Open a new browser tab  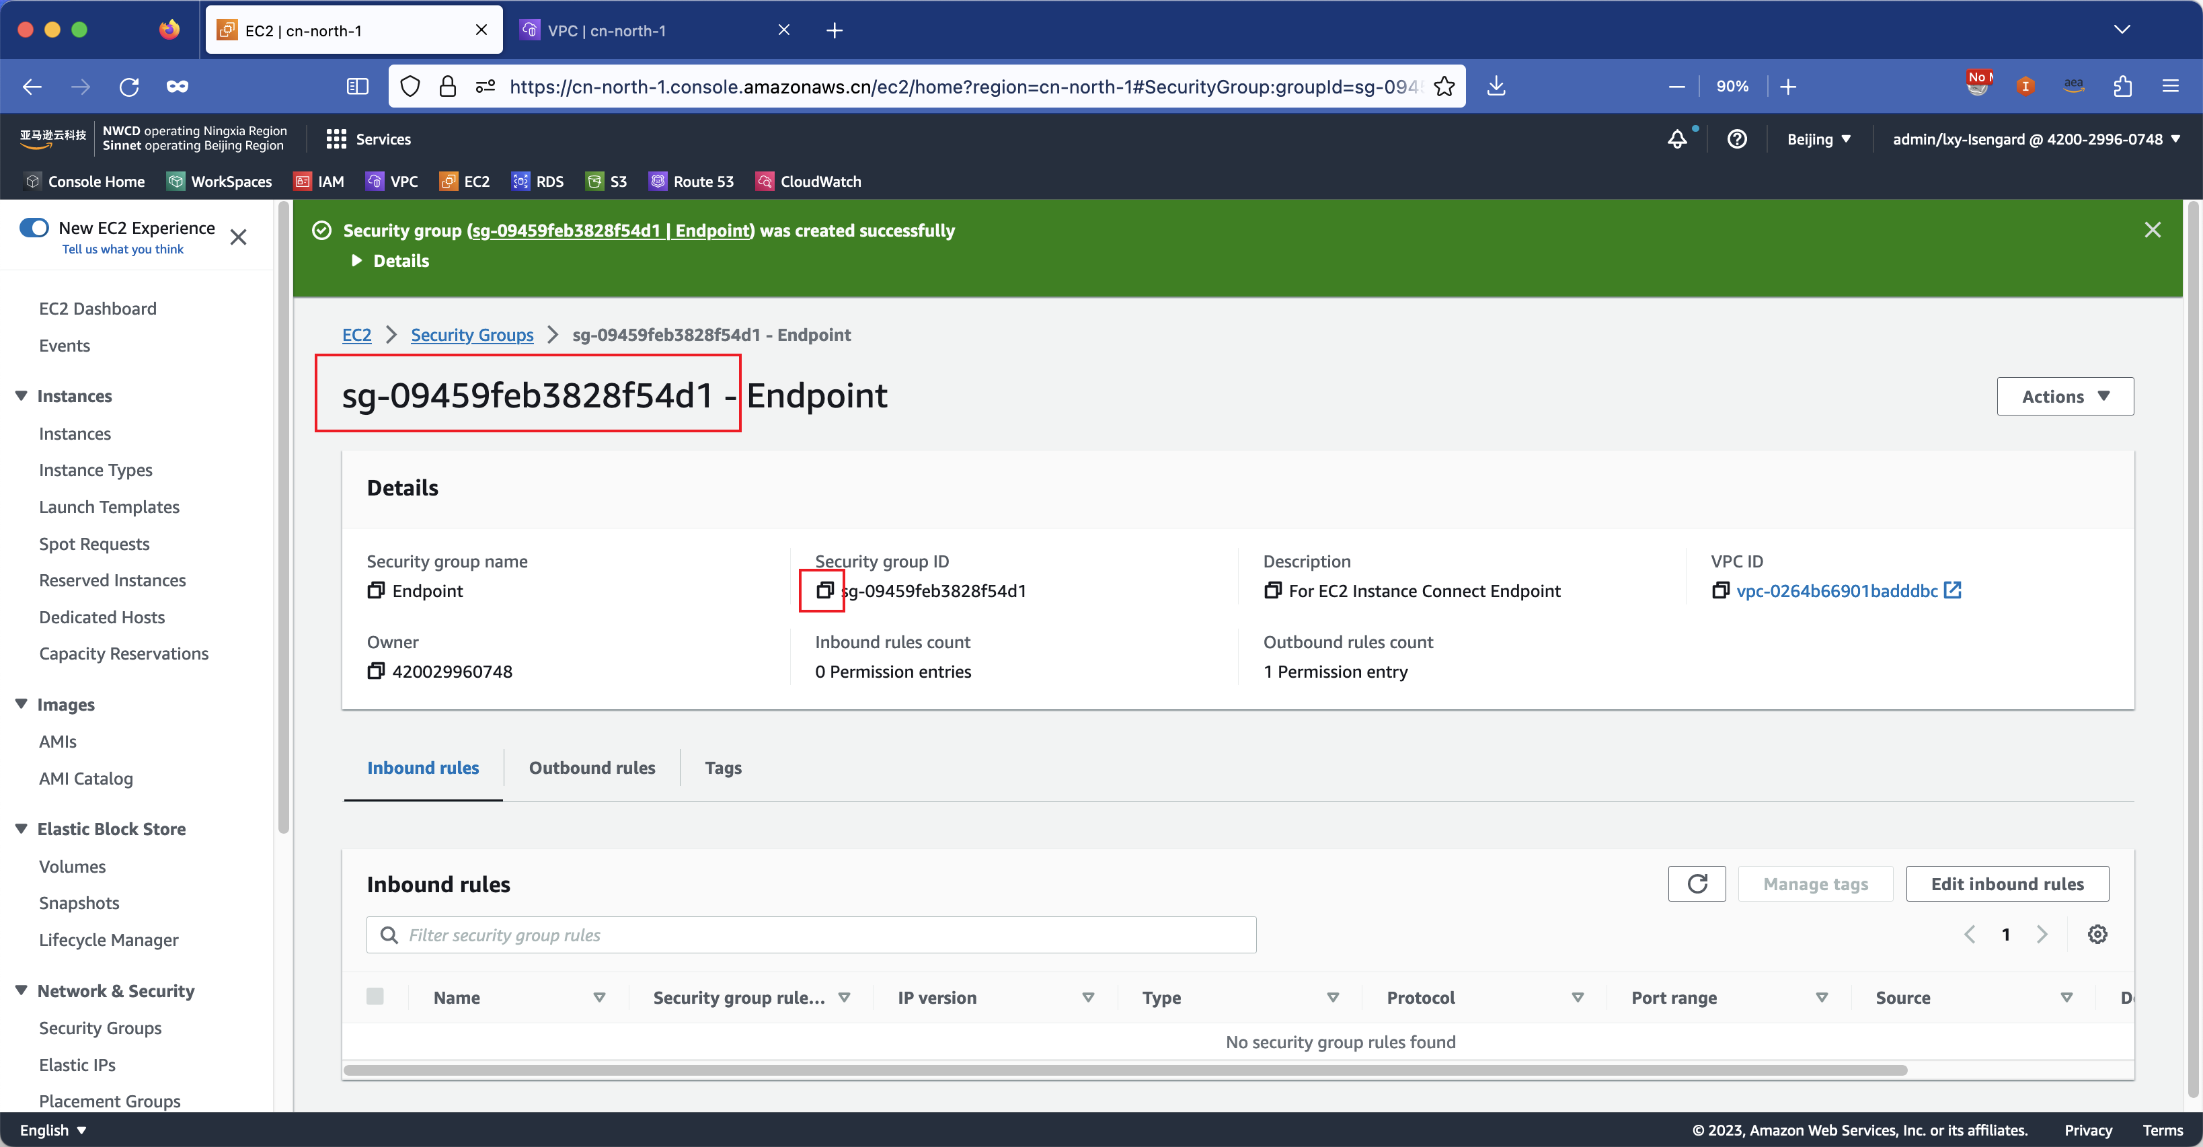tap(835, 31)
